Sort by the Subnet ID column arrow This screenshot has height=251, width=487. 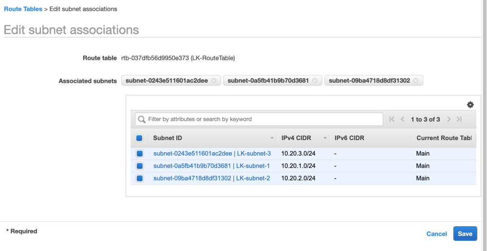coord(272,138)
